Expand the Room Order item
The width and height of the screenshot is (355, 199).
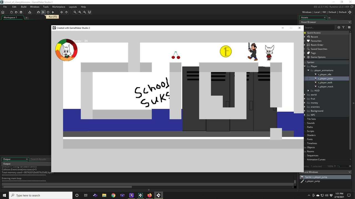pos(305,45)
